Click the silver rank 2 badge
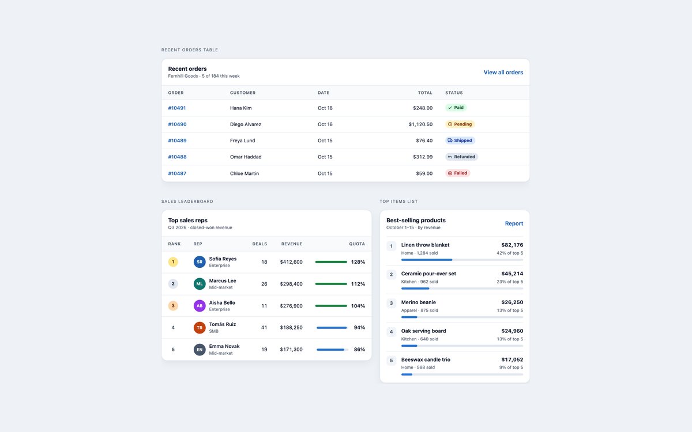 [x=173, y=284]
